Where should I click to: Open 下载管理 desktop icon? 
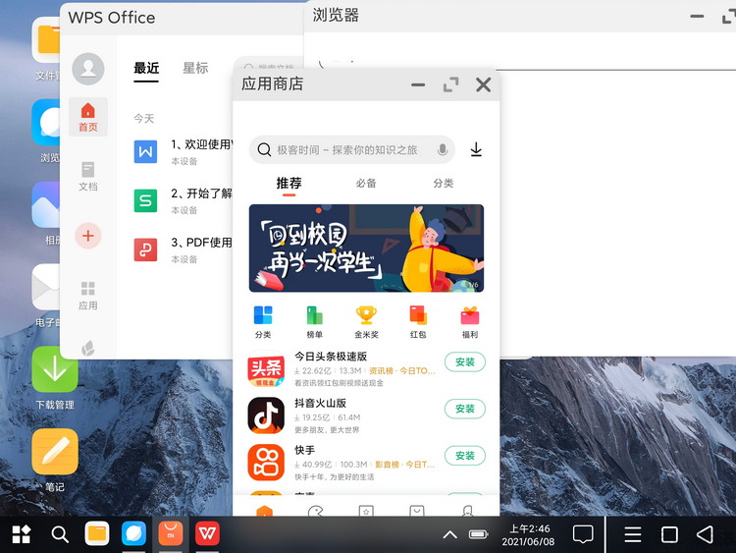[x=55, y=369]
